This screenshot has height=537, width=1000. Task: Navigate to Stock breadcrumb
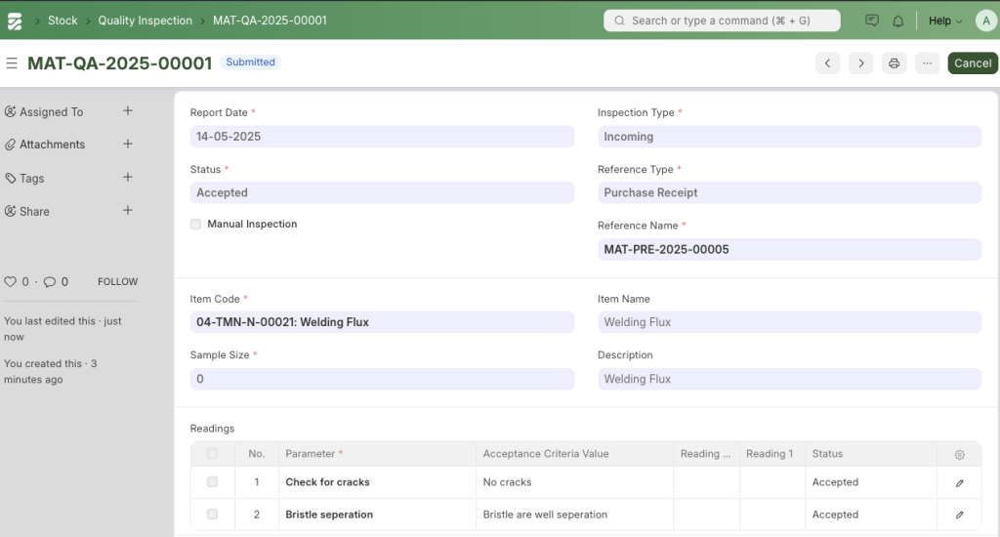pyautogui.click(x=62, y=21)
